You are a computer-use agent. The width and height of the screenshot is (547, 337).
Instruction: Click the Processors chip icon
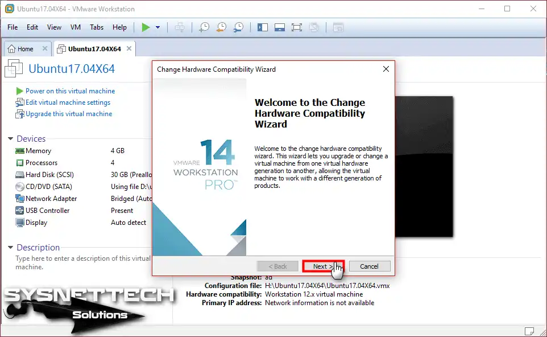(20, 163)
